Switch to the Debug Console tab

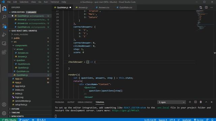pyautogui.click(x=85, y=102)
